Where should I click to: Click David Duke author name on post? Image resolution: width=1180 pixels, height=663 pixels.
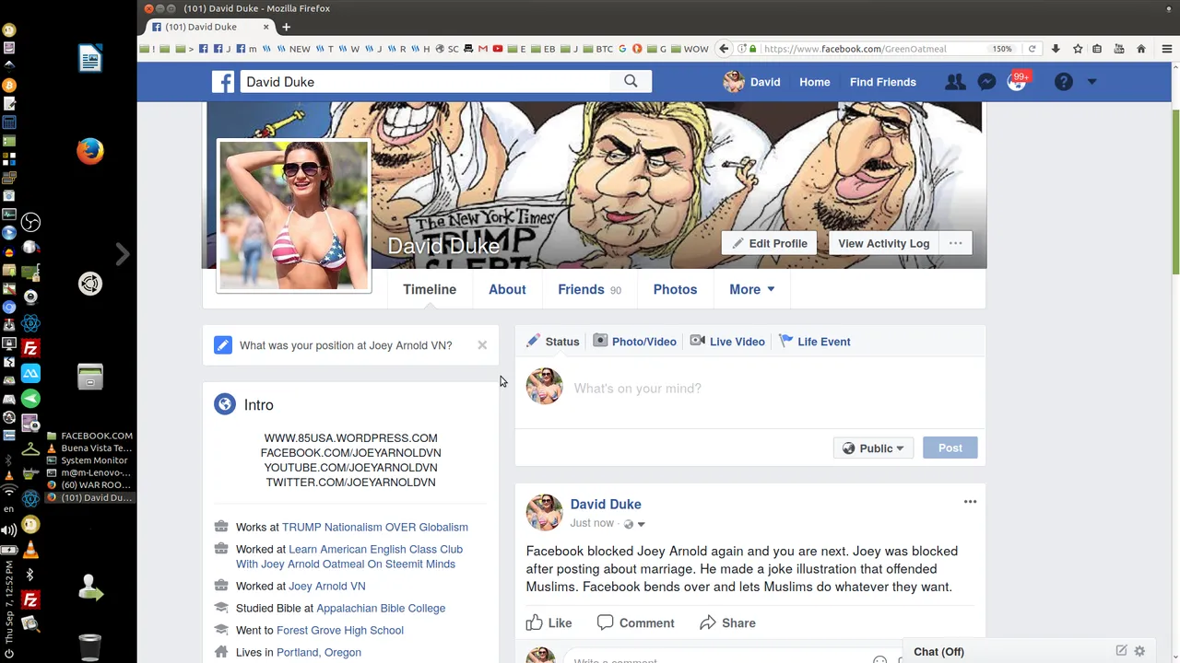coord(606,504)
